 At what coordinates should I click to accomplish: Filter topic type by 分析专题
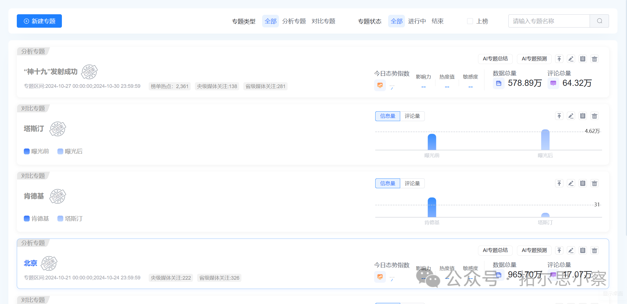coord(294,21)
